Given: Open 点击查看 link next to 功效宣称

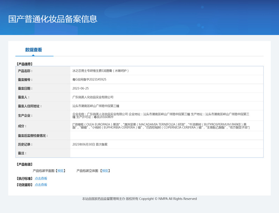Looking at the screenshot, I should 41,185.
